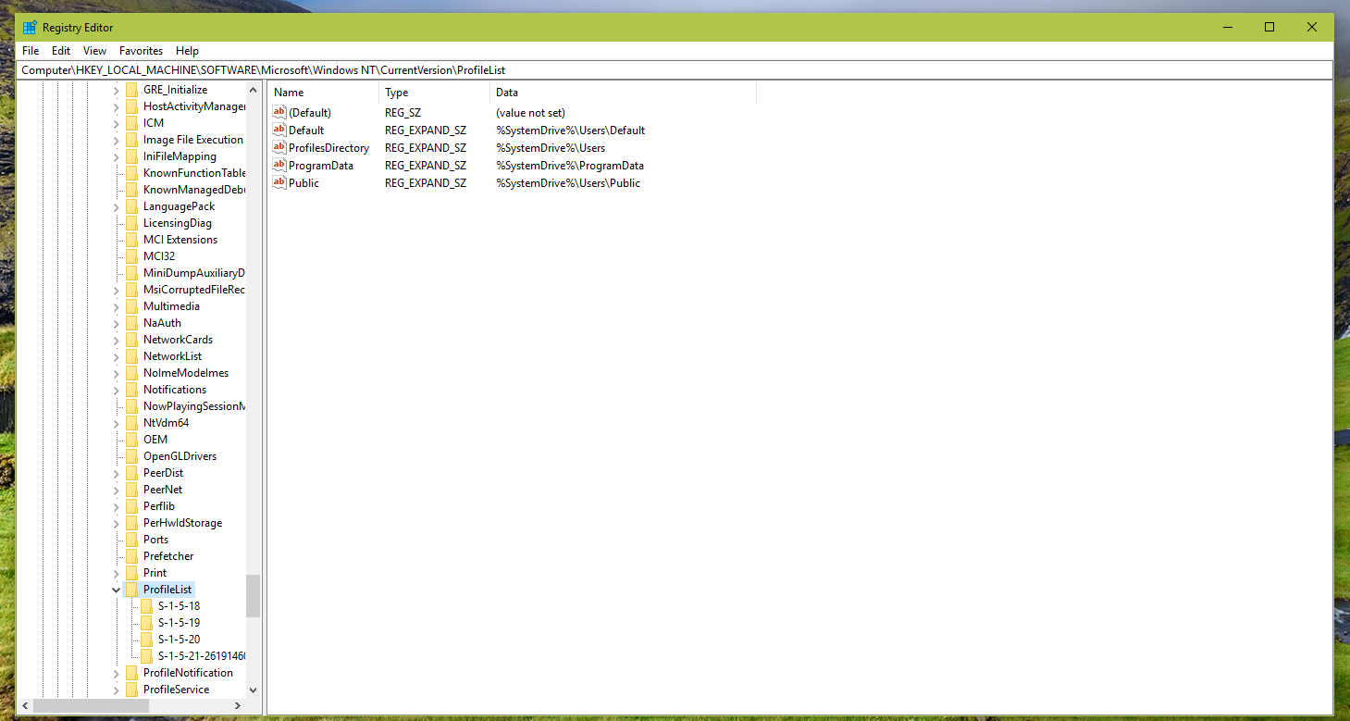The width and height of the screenshot is (1350, 721).
Task: Click the Multimedia folder icon
Action: click(131, 306)
